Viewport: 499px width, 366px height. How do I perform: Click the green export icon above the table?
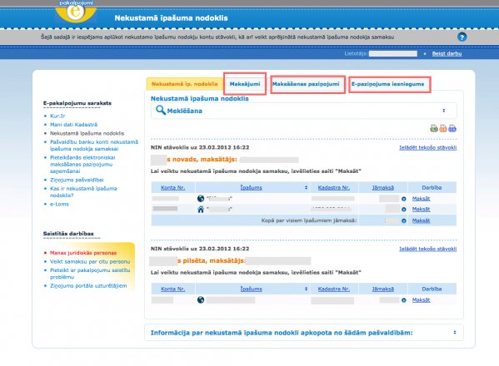coord(434,128)
